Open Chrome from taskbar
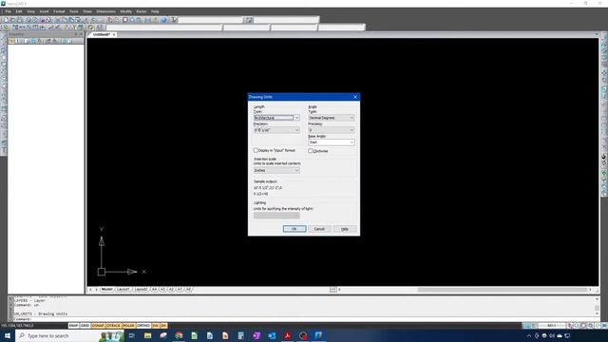 (179, 335)
